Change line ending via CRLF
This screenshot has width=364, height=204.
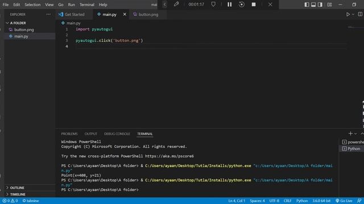pyautogui.click(x=287, y=201)
